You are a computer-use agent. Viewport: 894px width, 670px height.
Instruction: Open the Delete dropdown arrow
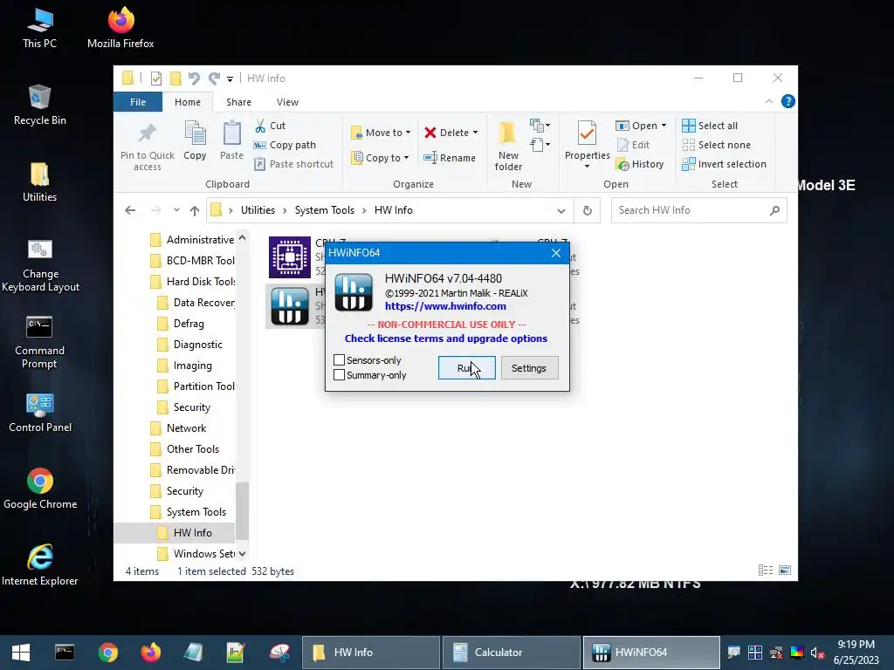point(476,133)
